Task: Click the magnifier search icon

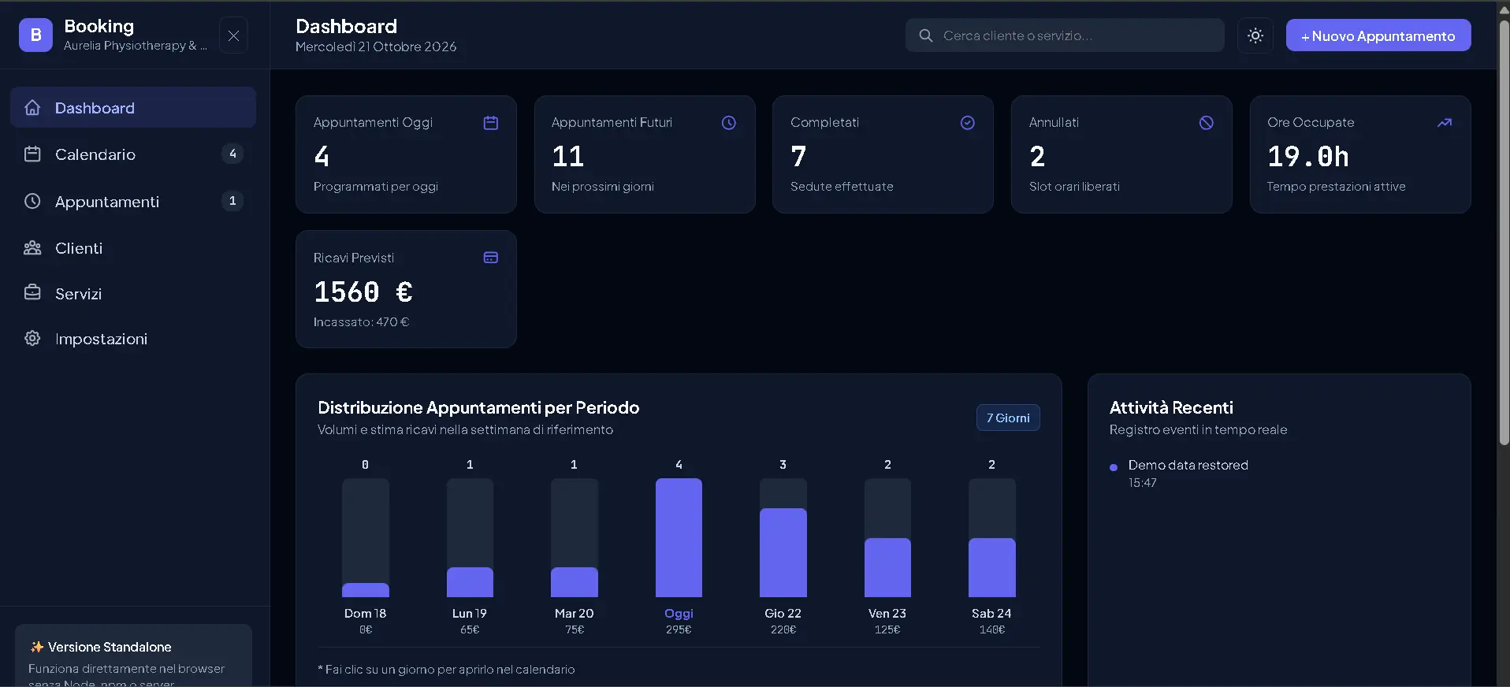Action: click(926, 35)
